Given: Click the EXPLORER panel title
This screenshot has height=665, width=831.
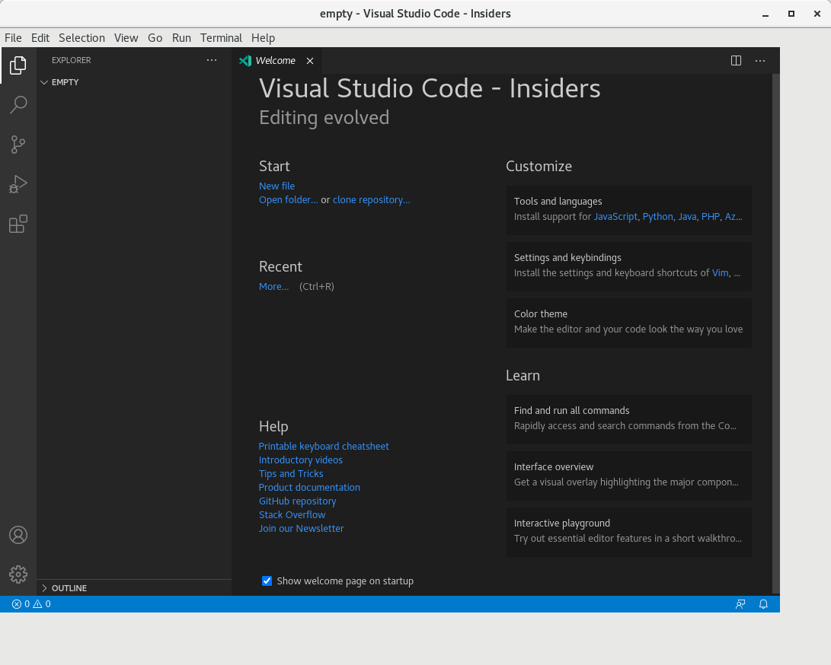Looking at the screenshot, I should [71, 60].
